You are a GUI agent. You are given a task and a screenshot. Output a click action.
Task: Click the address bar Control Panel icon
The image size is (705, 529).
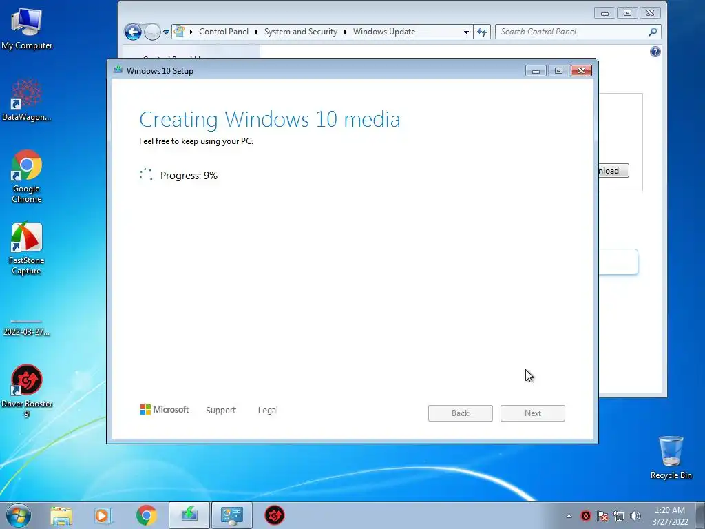(x=180, y=32)
